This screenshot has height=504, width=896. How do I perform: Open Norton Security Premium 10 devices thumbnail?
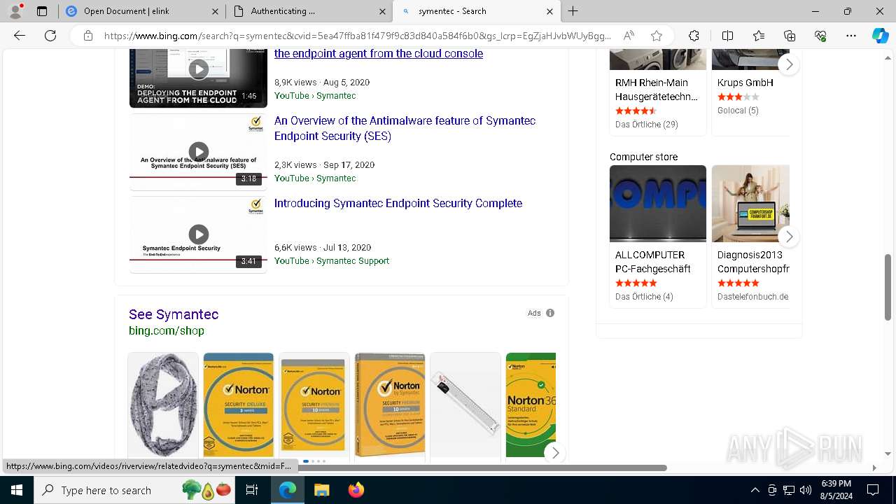click(314, 405)
